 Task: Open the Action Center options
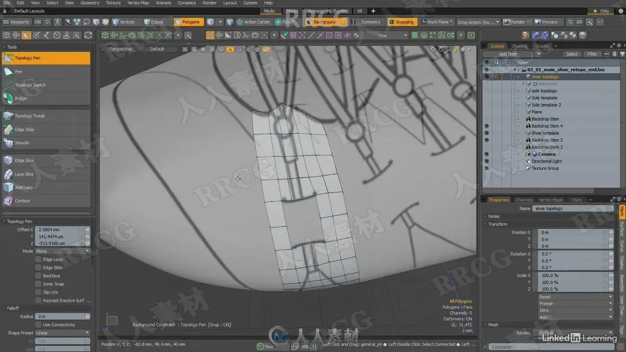254,22
